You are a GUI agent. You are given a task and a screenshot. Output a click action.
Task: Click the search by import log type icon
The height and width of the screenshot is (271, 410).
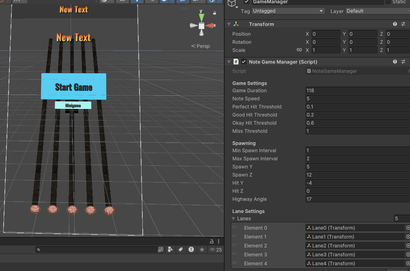pos(191,250)
